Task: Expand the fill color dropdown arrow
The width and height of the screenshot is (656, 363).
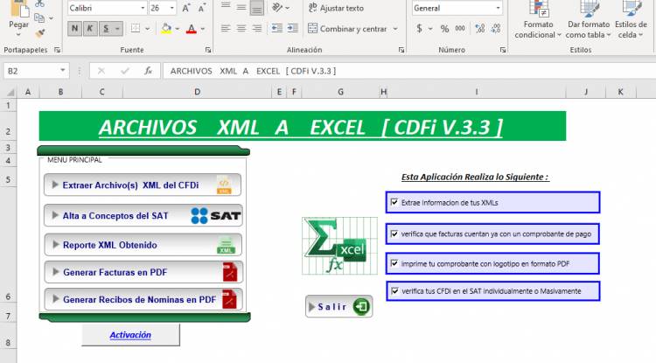Action: tap(178, 29)
